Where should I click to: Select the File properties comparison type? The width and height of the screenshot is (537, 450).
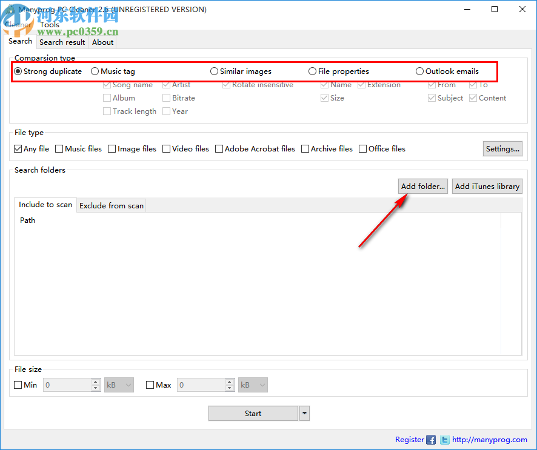(312, 71)
